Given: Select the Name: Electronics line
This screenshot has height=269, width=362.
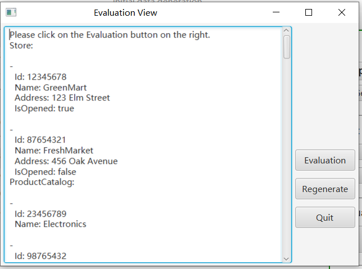Looking at the screenshot, I should point(51,224).
